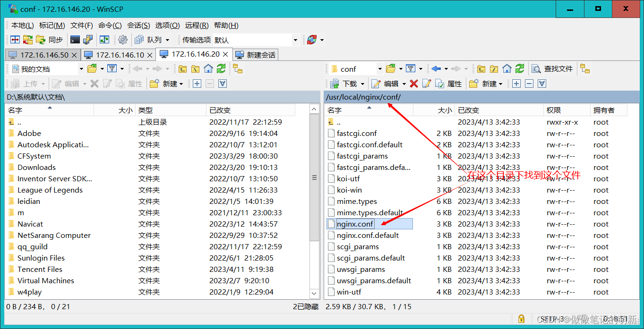
Task: Toggle the local directory tree icon
Action: [x=238, y=69]
